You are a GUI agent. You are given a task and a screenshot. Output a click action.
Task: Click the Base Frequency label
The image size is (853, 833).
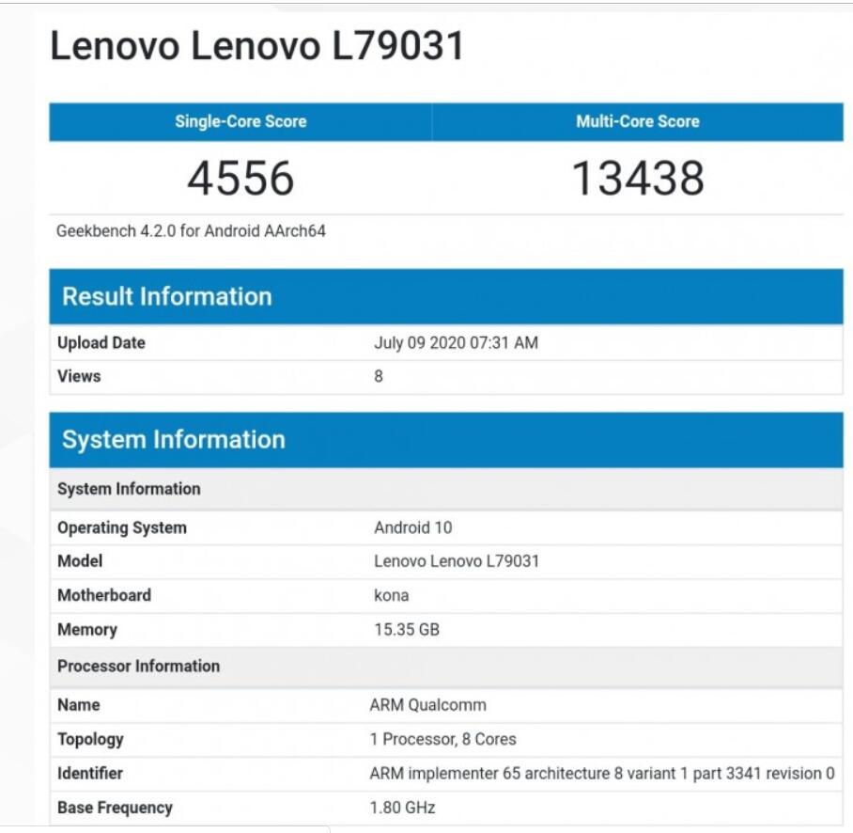pos(115,808)
